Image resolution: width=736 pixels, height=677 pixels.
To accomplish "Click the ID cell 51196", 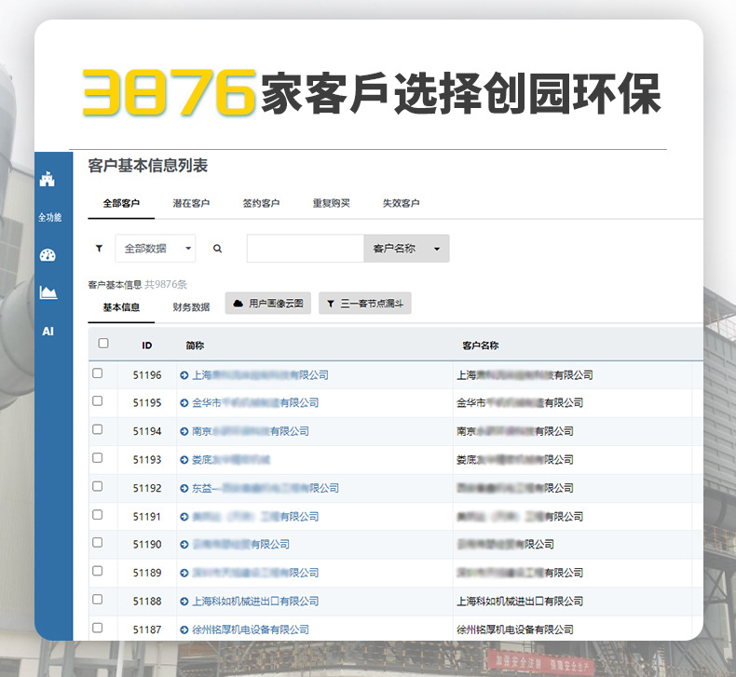I will tap(147, 375).
